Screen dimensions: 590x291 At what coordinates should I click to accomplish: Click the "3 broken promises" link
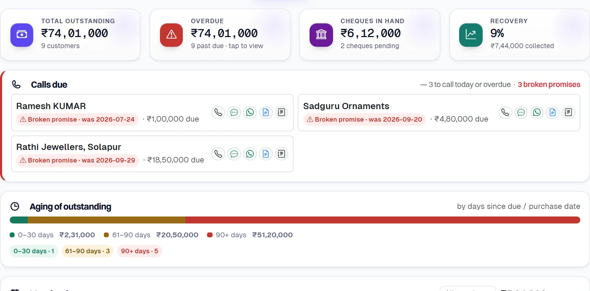pos(549,85)
